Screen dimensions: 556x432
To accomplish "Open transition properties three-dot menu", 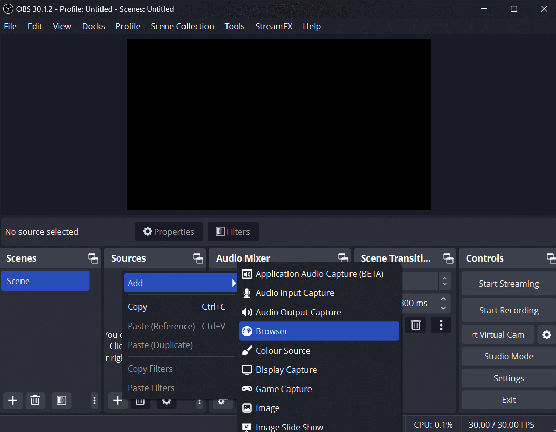I will (x=441, y=325).
